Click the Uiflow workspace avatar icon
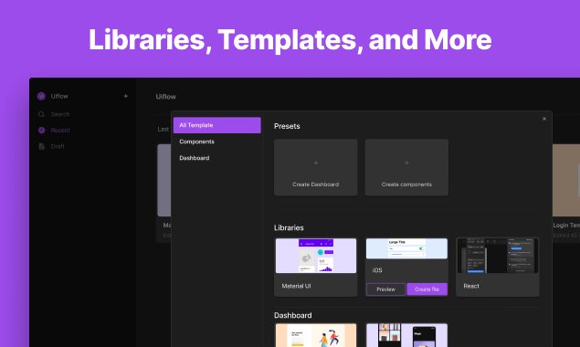The height and width of the screenshot is (347, 580). click(x=41, y=96)
